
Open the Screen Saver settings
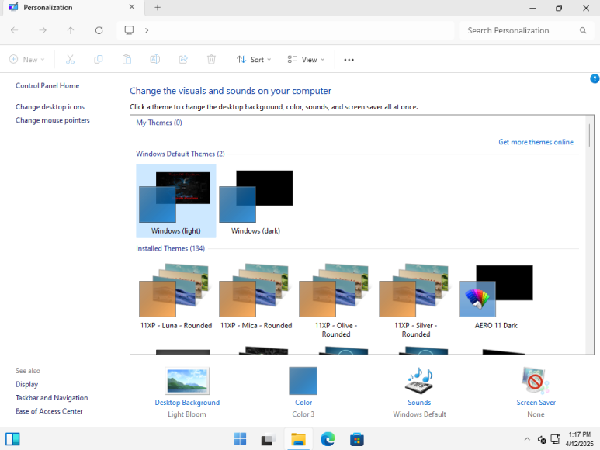tap(536, 393)
